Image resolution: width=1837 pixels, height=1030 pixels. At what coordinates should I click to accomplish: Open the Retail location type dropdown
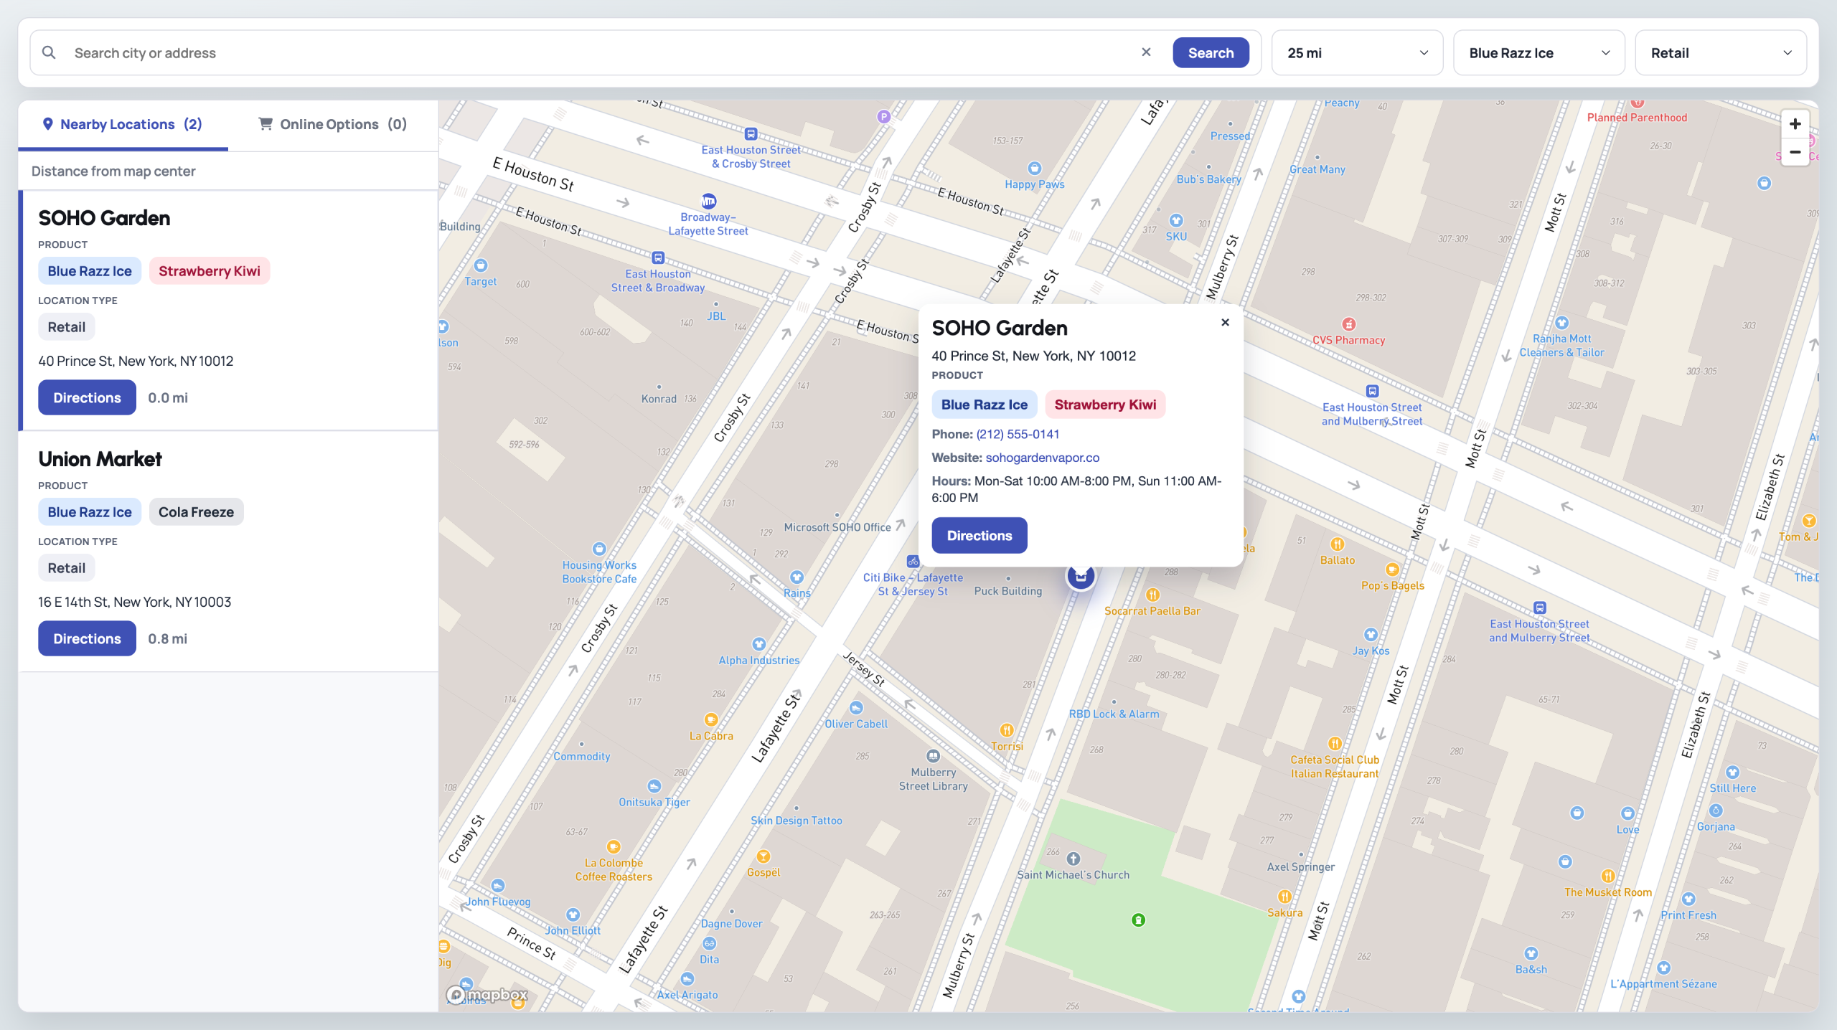click(x=1721, y=52)
